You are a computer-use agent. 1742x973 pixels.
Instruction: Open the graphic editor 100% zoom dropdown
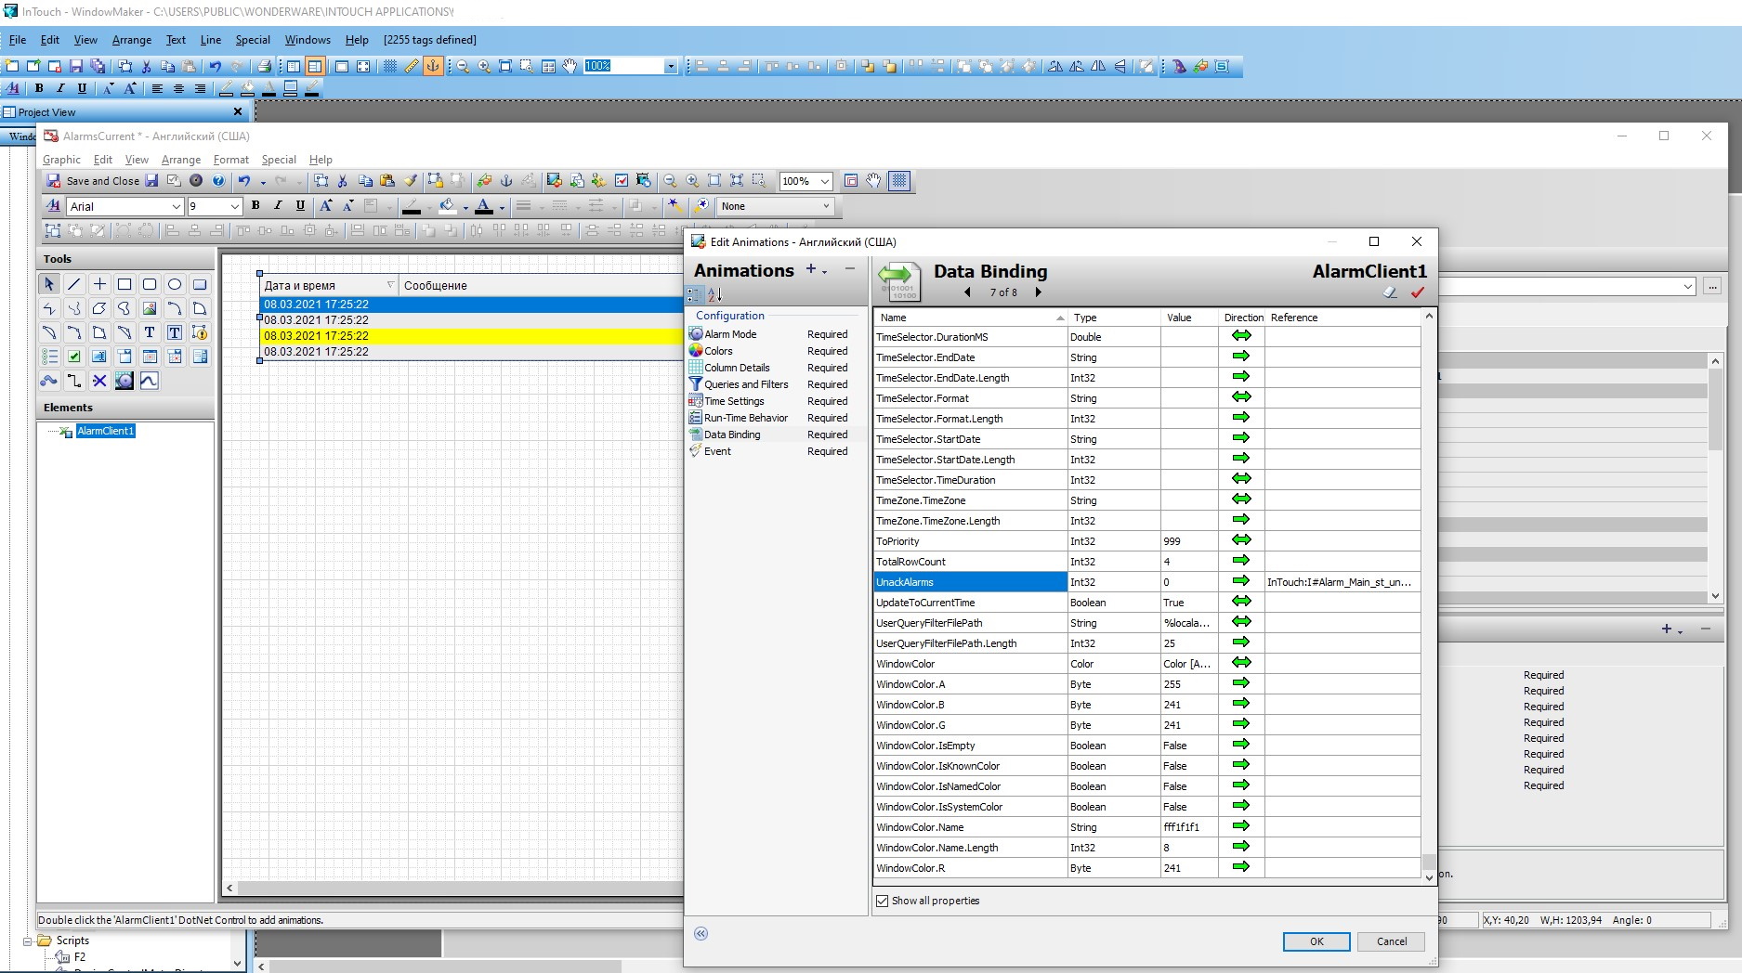coord(824,181)
